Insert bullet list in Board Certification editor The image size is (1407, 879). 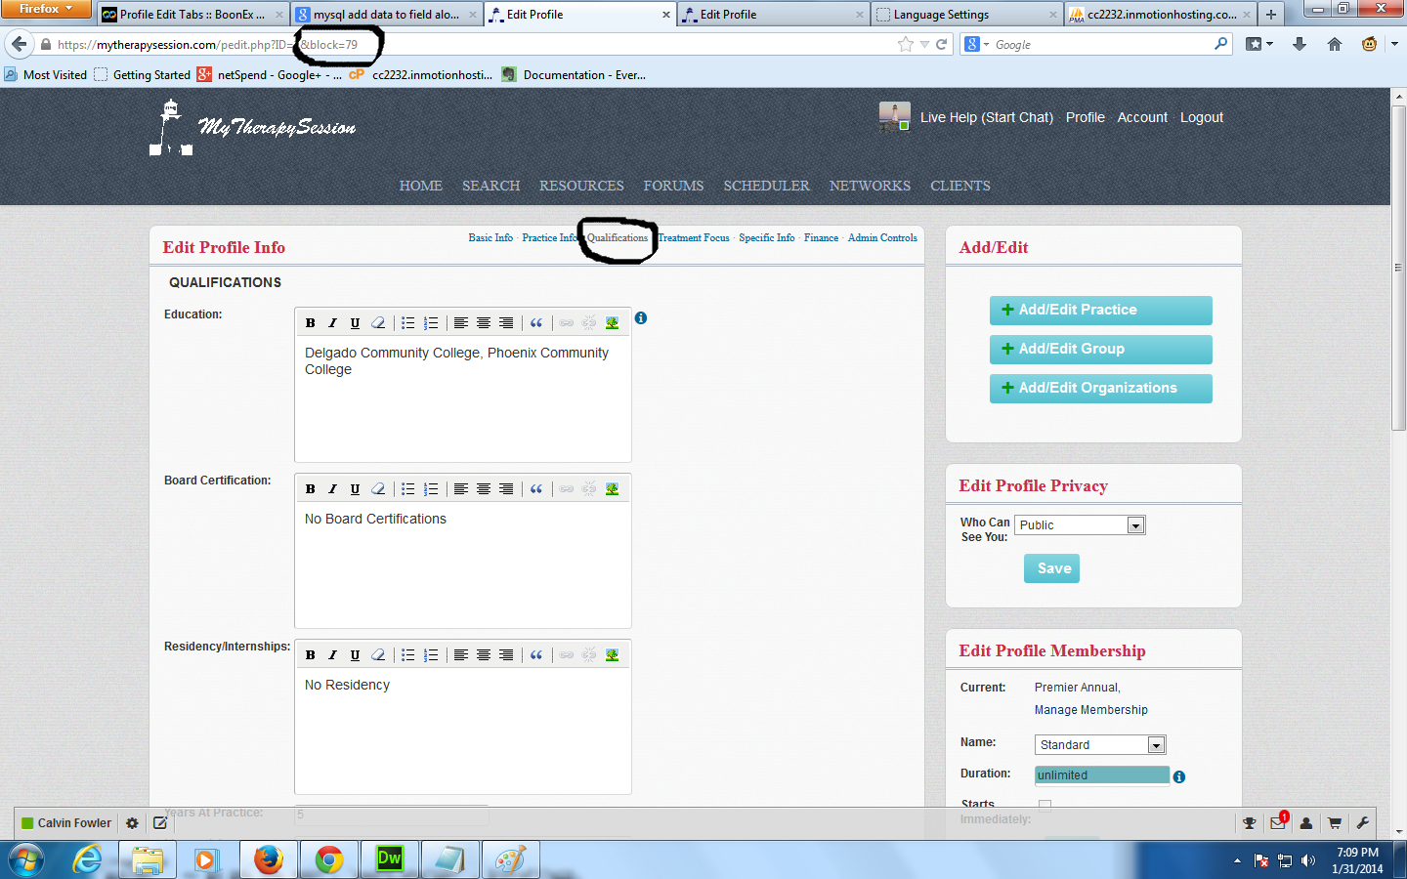tap(407, 489)
